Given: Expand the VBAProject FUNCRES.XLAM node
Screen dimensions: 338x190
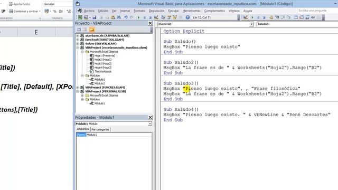Looking at the screenshot, I should coord(78,88).
